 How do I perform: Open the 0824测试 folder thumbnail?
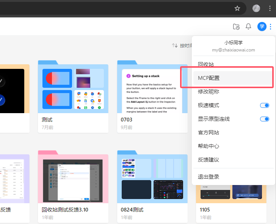pyautogui.click(x=152, y=177)
